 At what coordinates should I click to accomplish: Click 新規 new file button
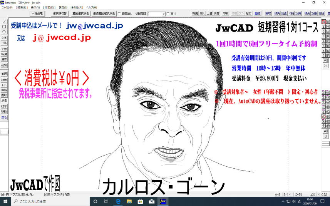(195, 13)
